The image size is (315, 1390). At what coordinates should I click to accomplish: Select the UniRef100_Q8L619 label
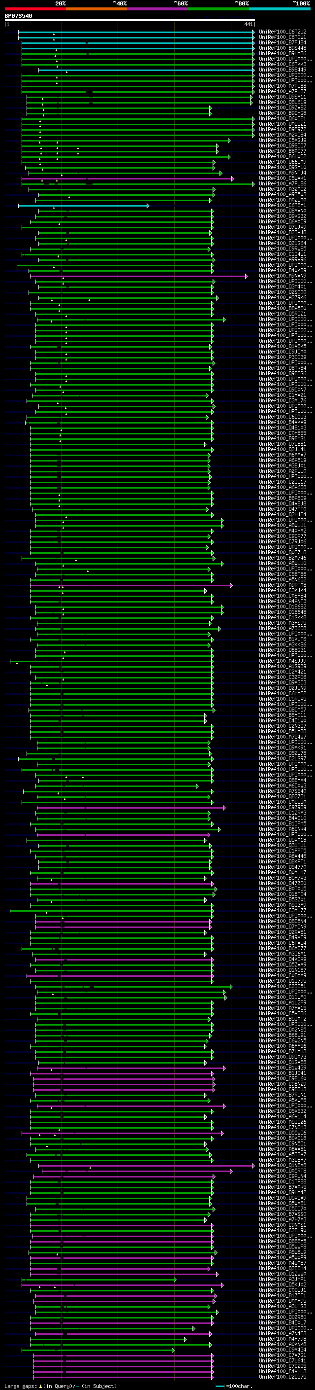pyautogui.click(x=283, y=103)
